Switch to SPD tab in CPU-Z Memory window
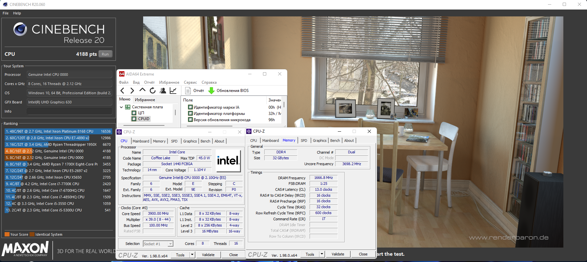Screen dimensions: 587x262 [304, 141]
